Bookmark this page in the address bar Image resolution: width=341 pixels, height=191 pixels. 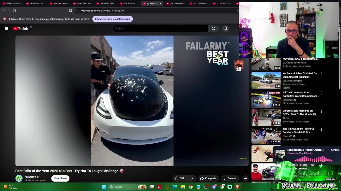coord(70,11)
